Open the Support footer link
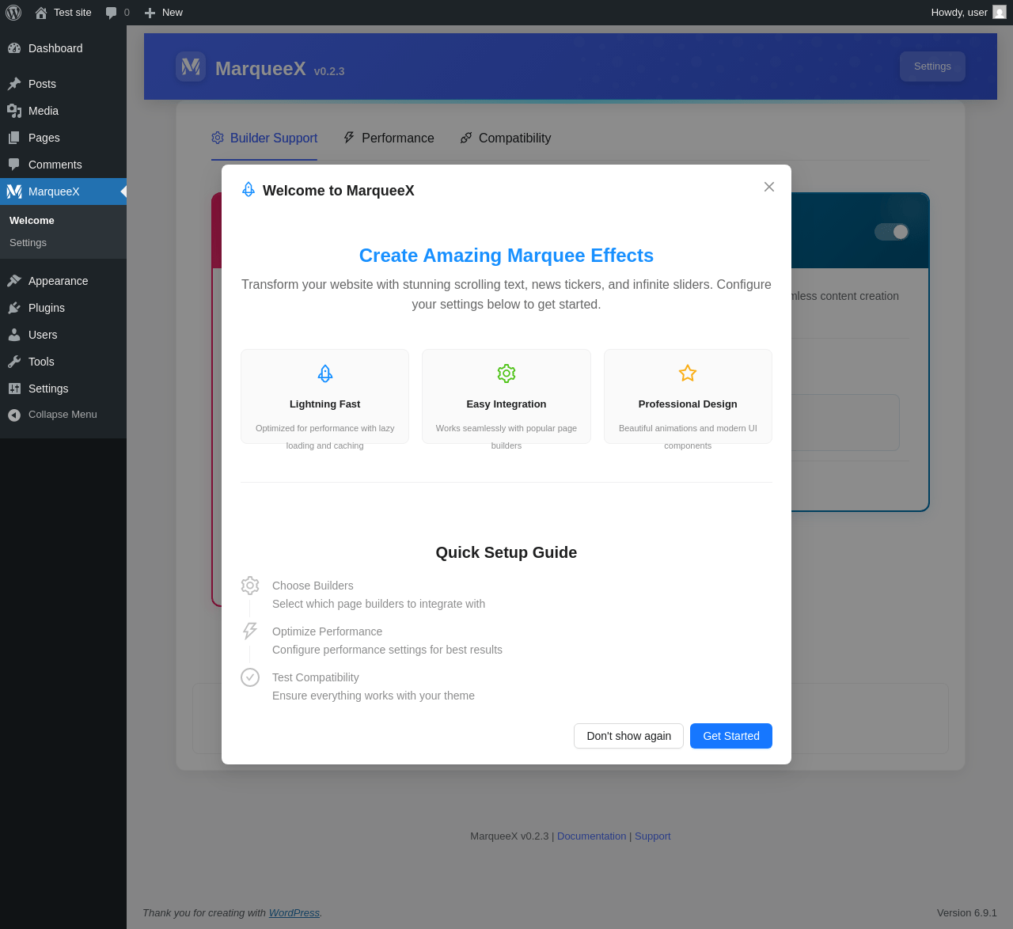This screenshot has height=929, width=1013. (652, 836)
